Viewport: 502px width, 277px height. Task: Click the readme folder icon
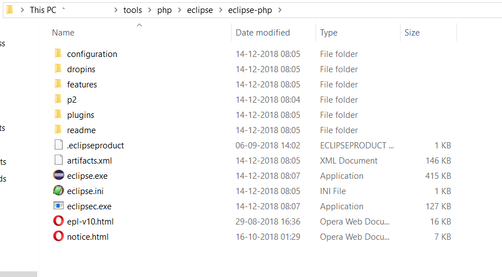tap(58, 130)
